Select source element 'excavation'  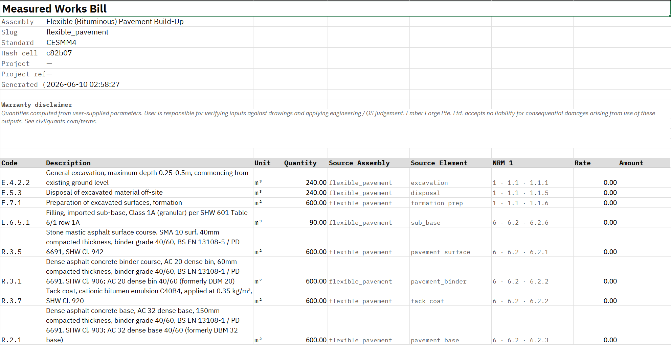point(450,178)
